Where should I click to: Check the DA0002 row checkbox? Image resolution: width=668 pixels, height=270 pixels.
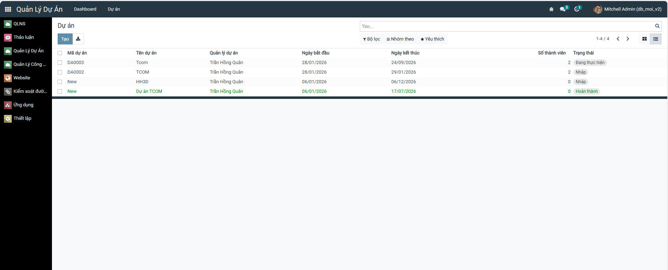(x=60, y=72)
